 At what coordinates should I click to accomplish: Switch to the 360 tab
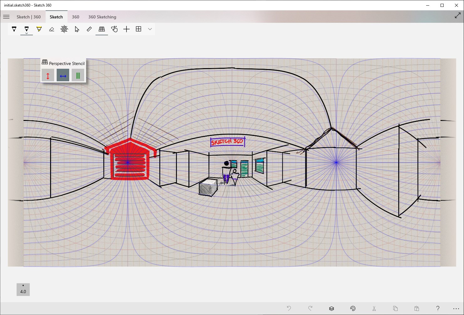coord(75,17)
